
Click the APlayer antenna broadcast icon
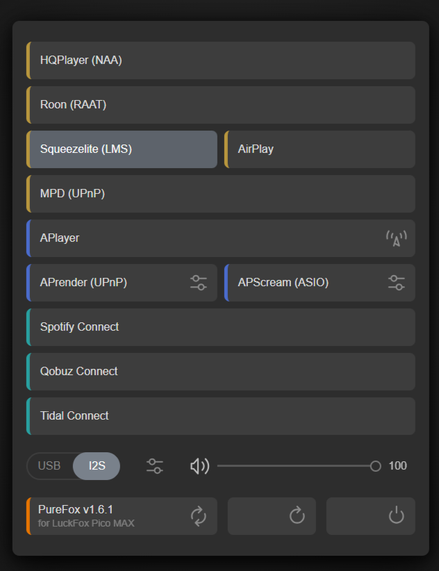pyautogui.click(x=396, y=238)
